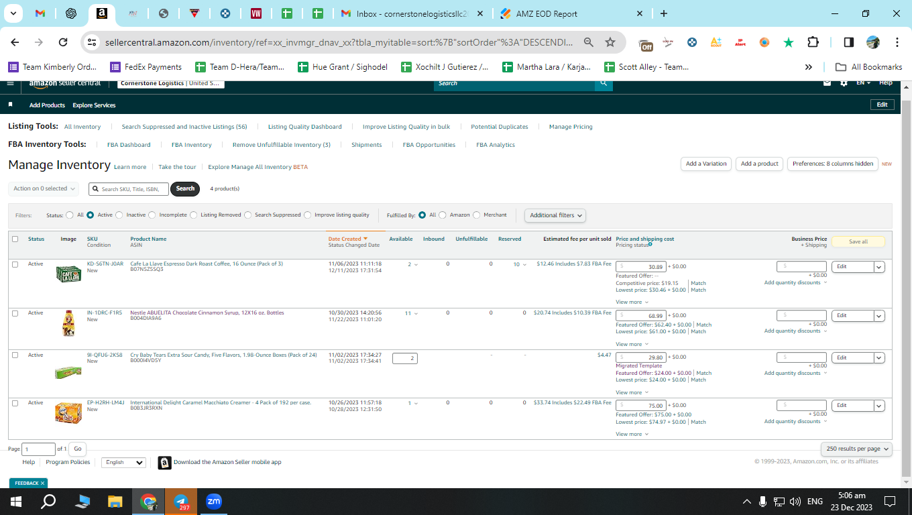Open the Listing Quality Dashboard tab
912x515 pixels.
click(305, 127)
